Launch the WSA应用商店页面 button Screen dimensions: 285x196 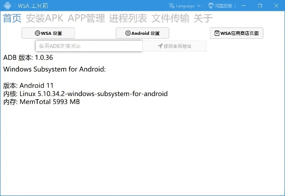[x=236, y=33]
